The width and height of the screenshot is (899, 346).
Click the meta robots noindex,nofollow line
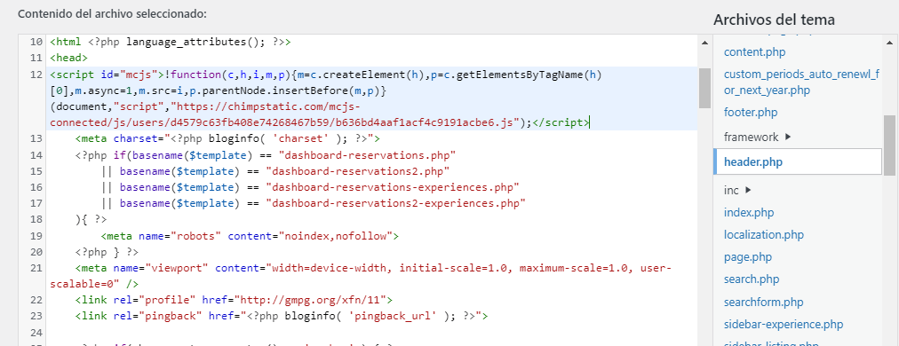pos(250,235)
